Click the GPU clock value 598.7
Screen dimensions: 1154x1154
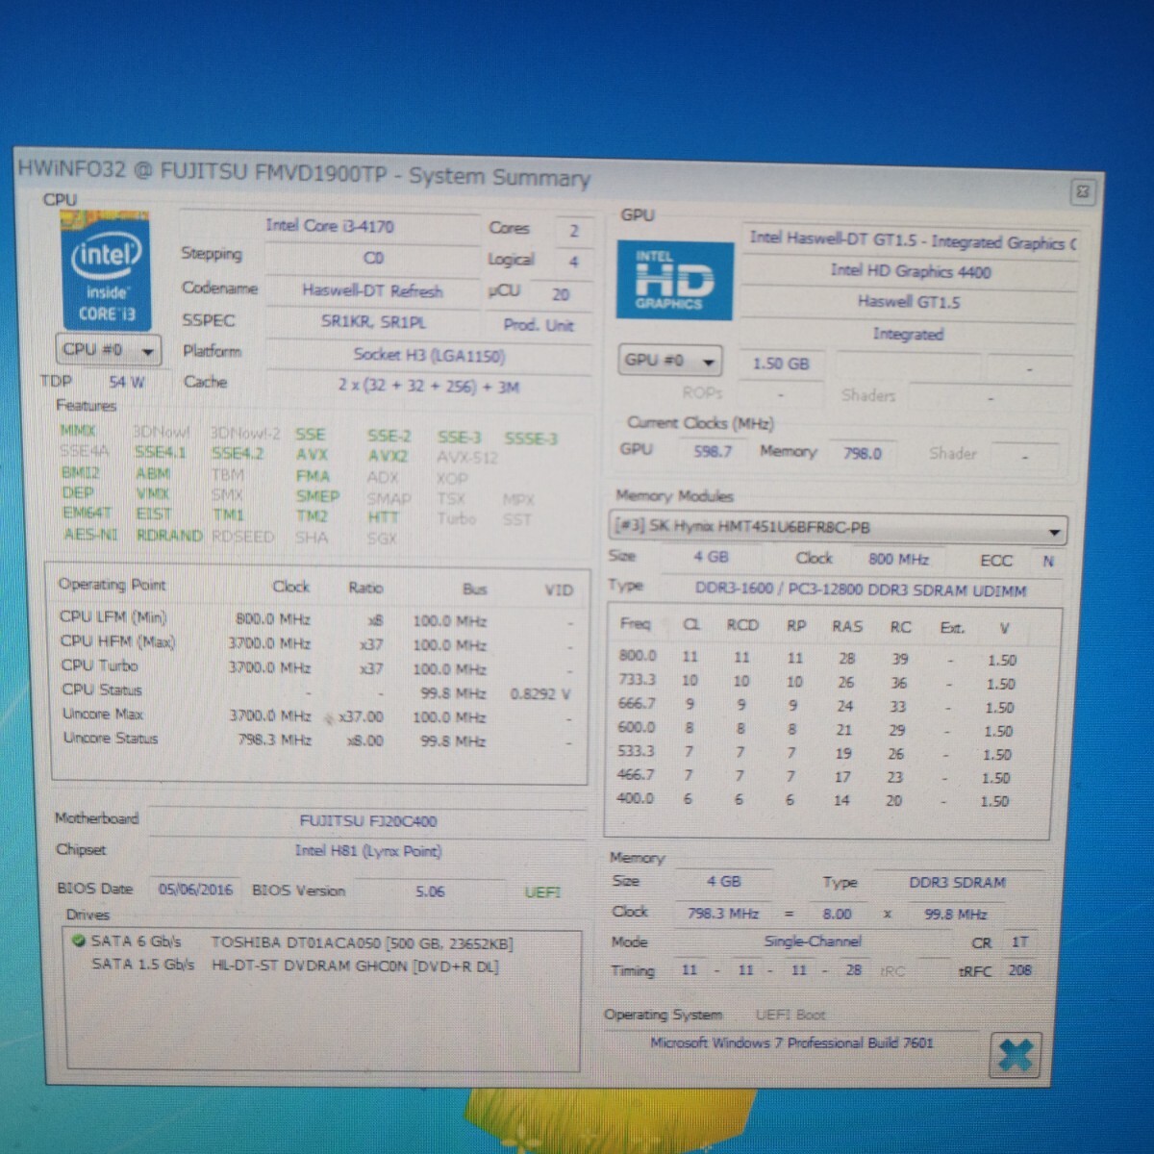click(712, 451)
